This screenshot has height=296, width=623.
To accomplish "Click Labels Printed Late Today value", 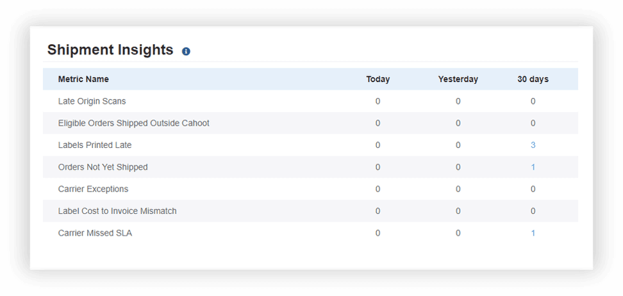I will 378,145.
